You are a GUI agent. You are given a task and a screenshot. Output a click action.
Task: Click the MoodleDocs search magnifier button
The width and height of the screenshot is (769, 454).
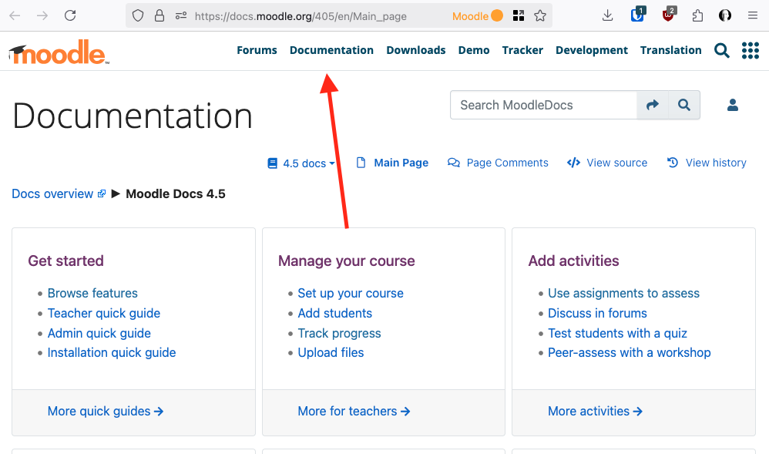684,105
